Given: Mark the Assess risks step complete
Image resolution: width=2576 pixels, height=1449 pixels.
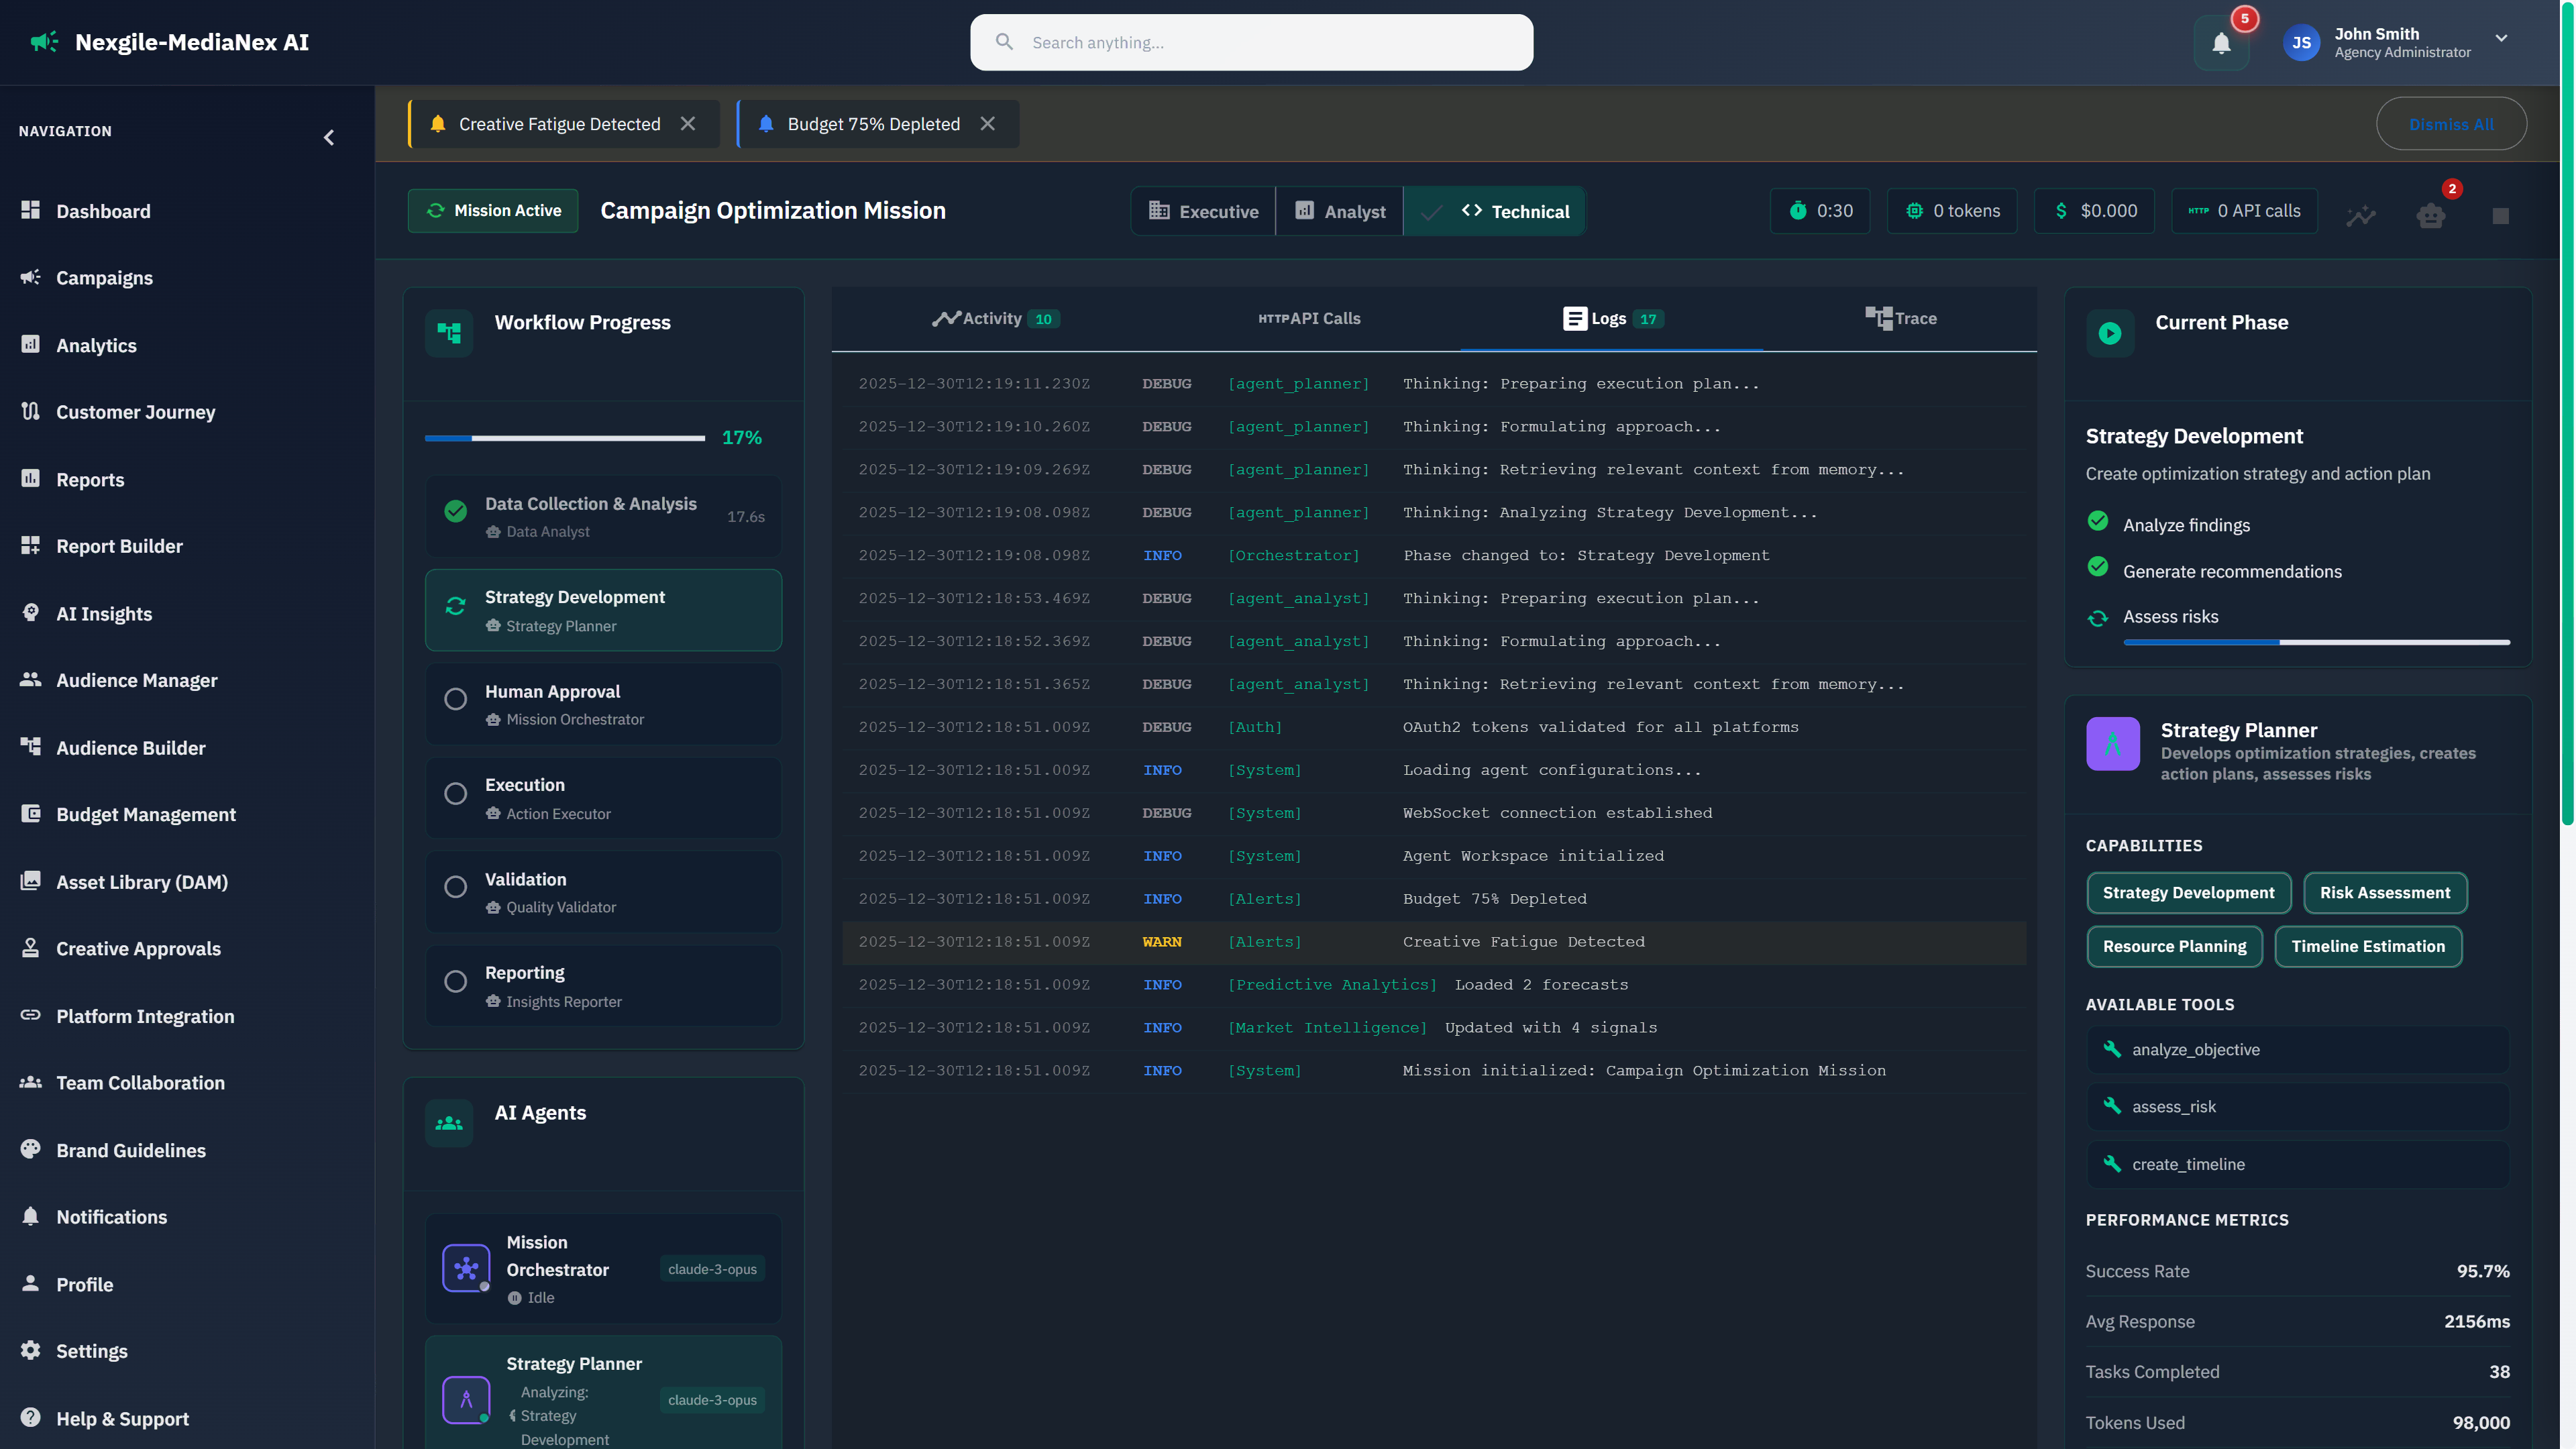Looking at the screenshot, I should tap(2097, 617).
